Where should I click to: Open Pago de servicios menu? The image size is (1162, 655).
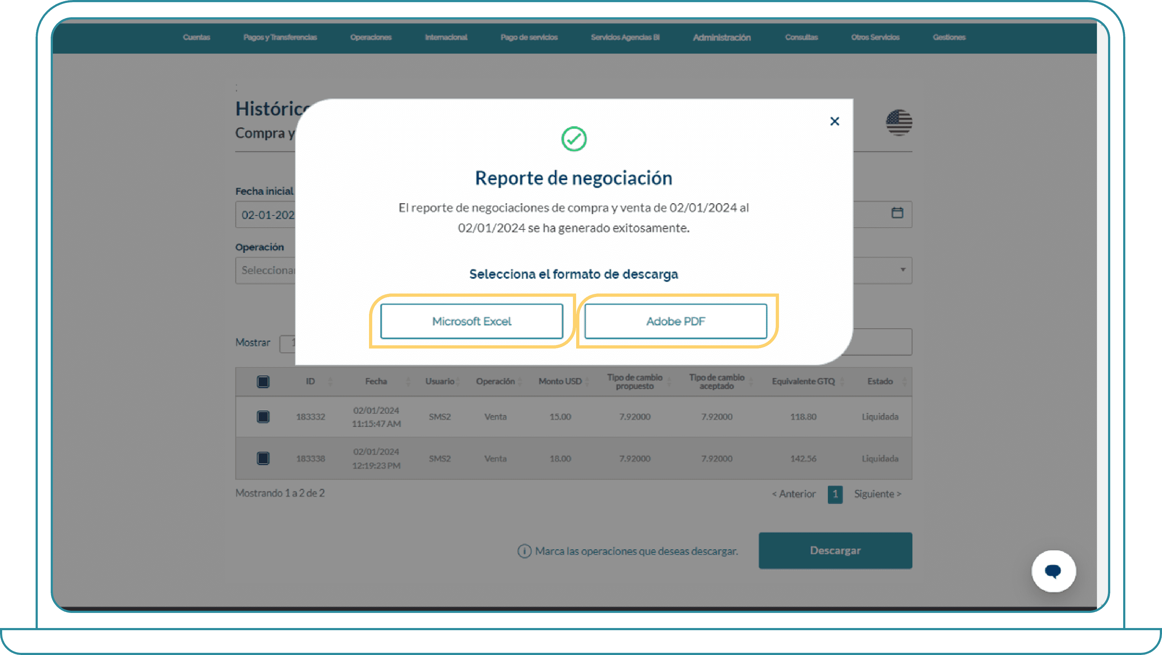[x=529, y=37]
